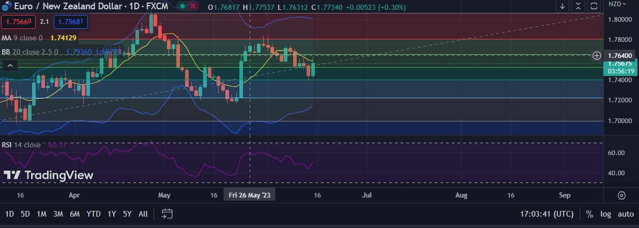Image resolution: width=639 pixels, height=228 pixels.
Task: Click the collapse pane arrows icon
Action: [578, 6]
